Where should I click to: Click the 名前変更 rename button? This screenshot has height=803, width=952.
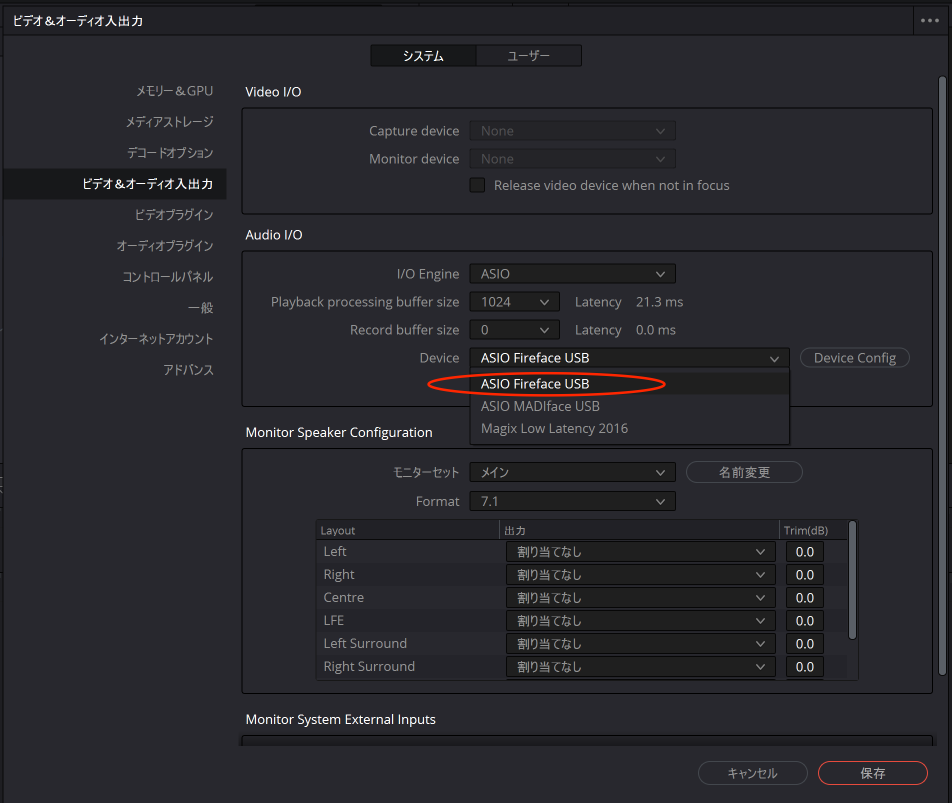744,472
